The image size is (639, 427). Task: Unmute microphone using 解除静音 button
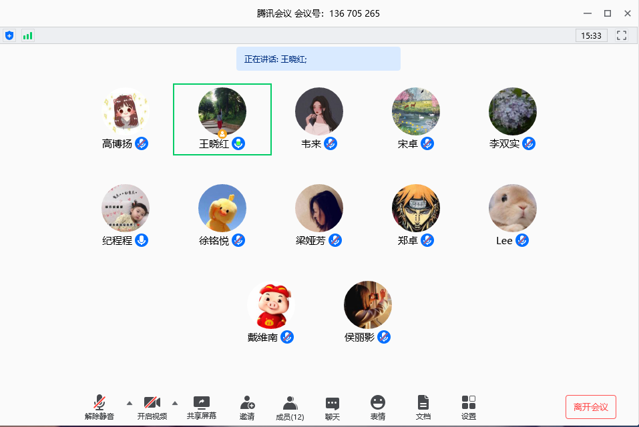pos(99,407)
